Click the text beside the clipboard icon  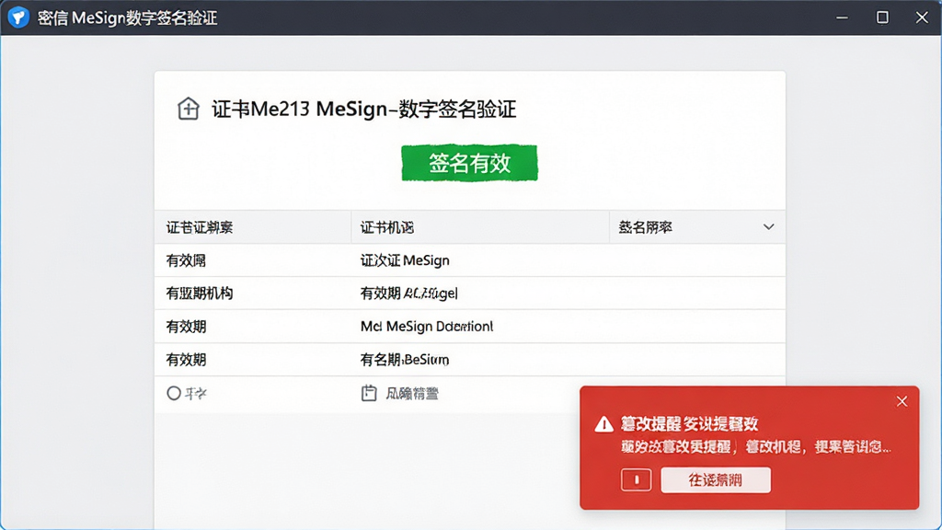coord(411,394)
